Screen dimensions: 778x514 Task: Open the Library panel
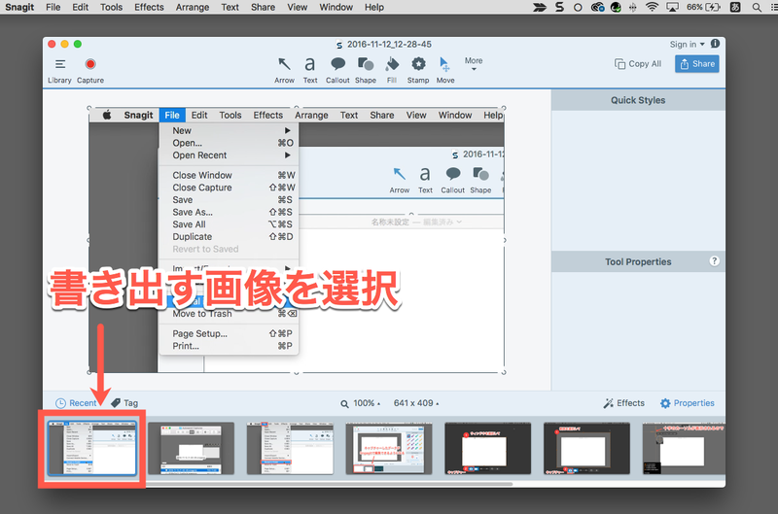point(59,70)
